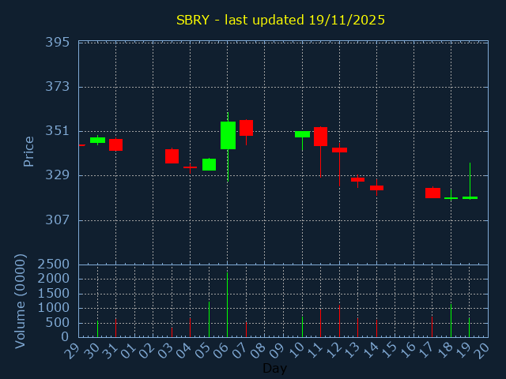Click the 'Volume (0000)' axis title
The image size is (506, 379).
point(21,301)
